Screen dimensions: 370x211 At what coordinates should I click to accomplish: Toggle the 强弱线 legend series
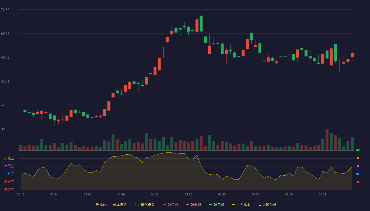(x=193, y=205)
